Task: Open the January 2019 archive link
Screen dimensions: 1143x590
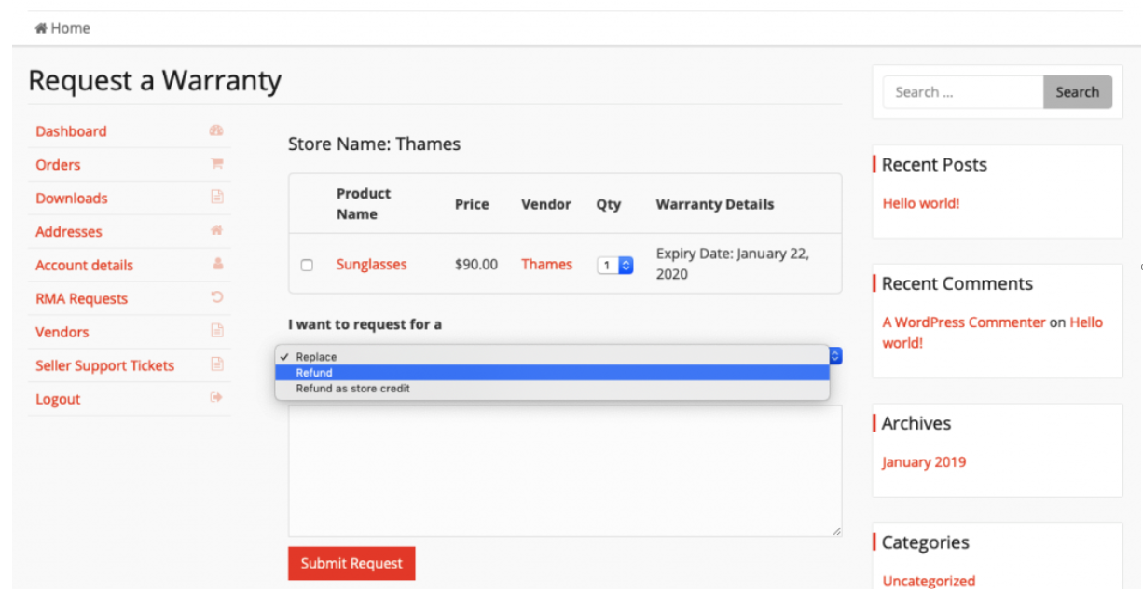Action: click(x=924, y=462)
